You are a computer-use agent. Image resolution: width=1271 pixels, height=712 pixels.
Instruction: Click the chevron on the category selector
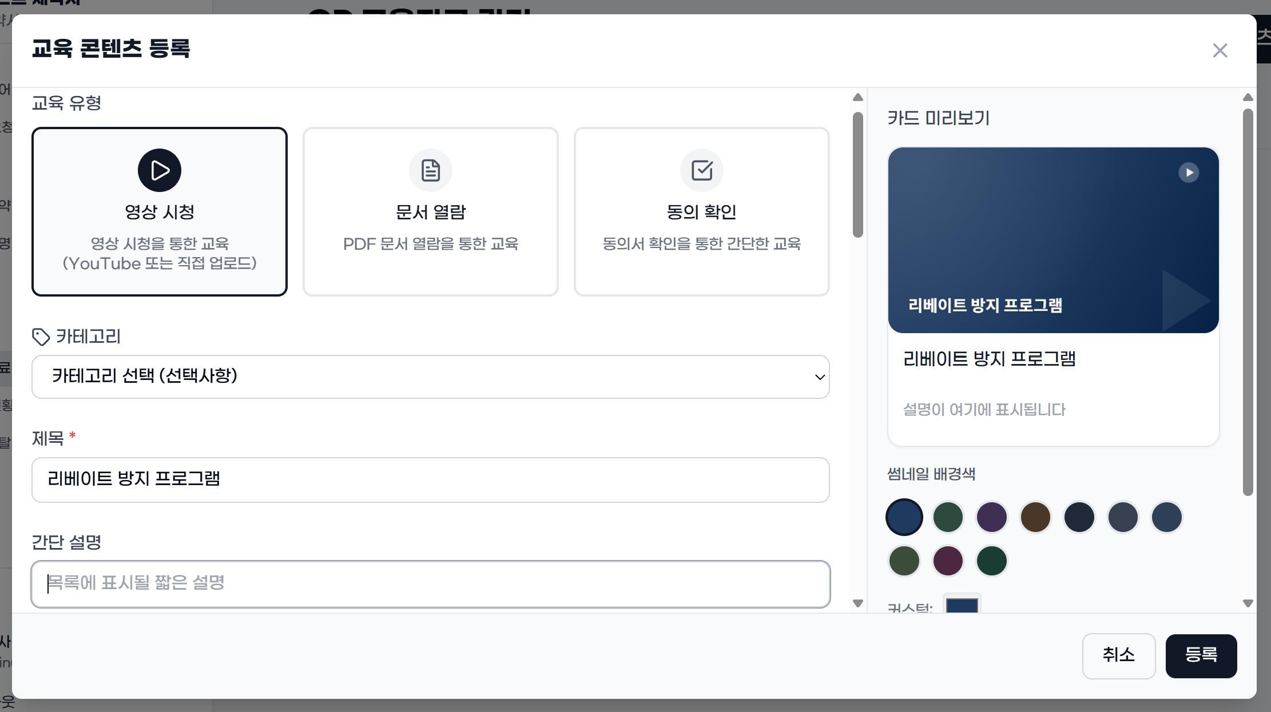[x=819, y=377]
